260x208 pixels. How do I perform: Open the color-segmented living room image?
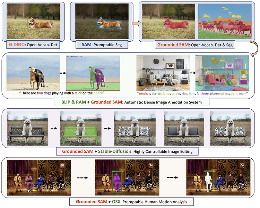tap(222, 73)
